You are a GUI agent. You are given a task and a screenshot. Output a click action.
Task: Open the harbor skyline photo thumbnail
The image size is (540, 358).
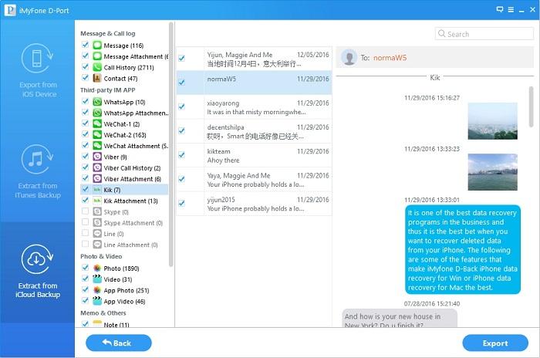tap(492, 172)
